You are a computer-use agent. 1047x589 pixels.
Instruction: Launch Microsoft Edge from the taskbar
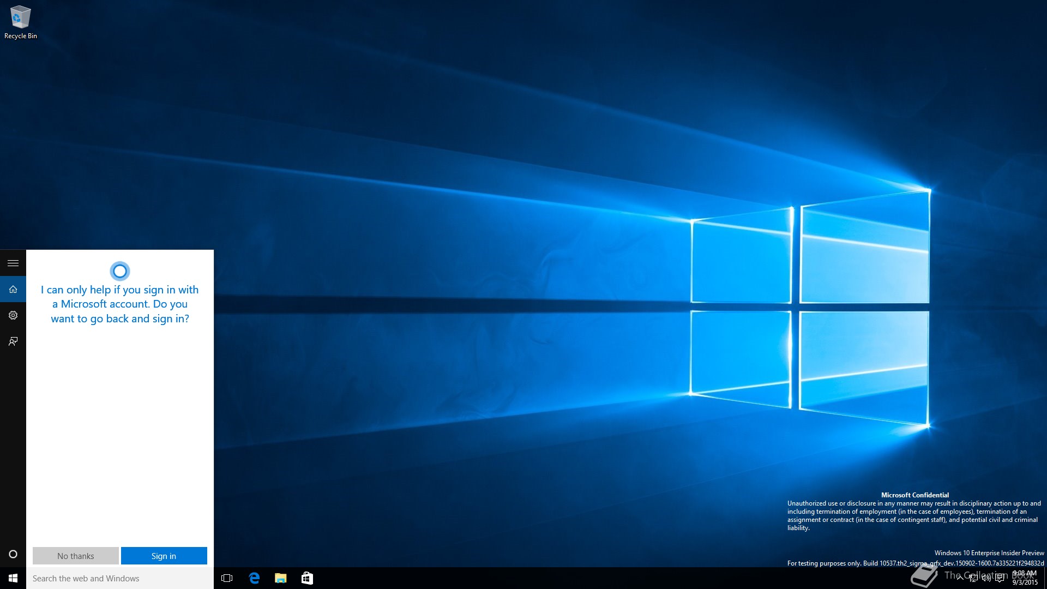[254, 578]
